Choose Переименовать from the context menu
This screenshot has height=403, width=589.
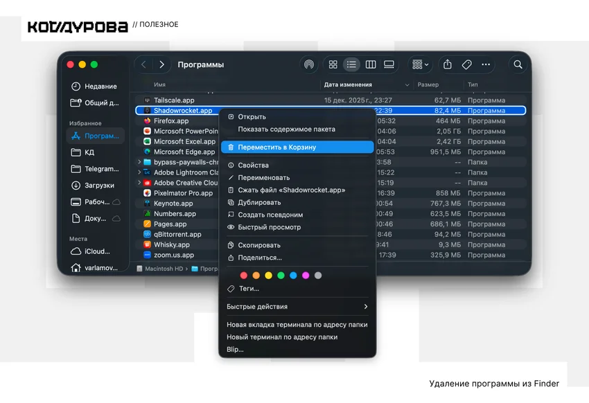tap(297, 177)
